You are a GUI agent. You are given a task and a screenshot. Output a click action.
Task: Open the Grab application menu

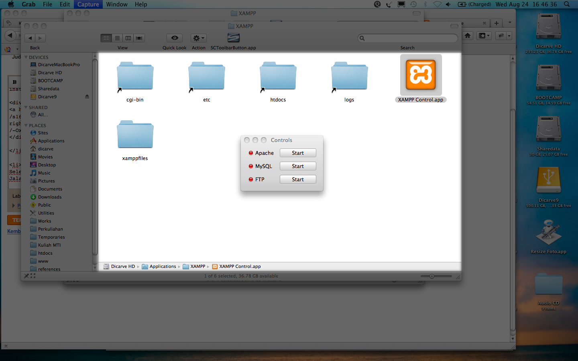coord(28,4)
